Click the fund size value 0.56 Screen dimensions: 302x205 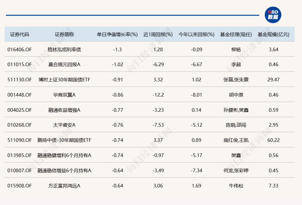(273, 155)
